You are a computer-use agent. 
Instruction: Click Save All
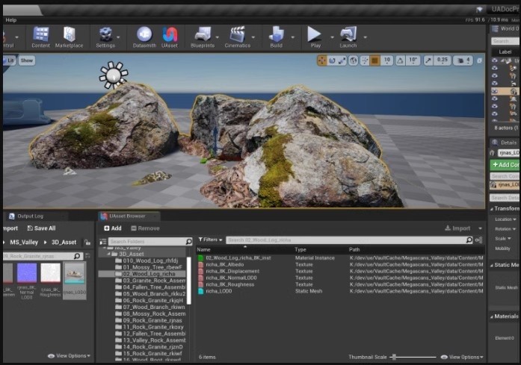tap(41, 228)
